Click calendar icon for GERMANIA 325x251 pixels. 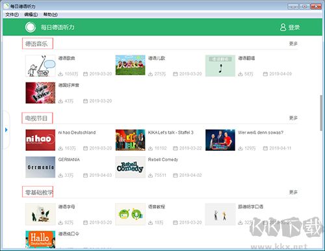tap(86, 176)
